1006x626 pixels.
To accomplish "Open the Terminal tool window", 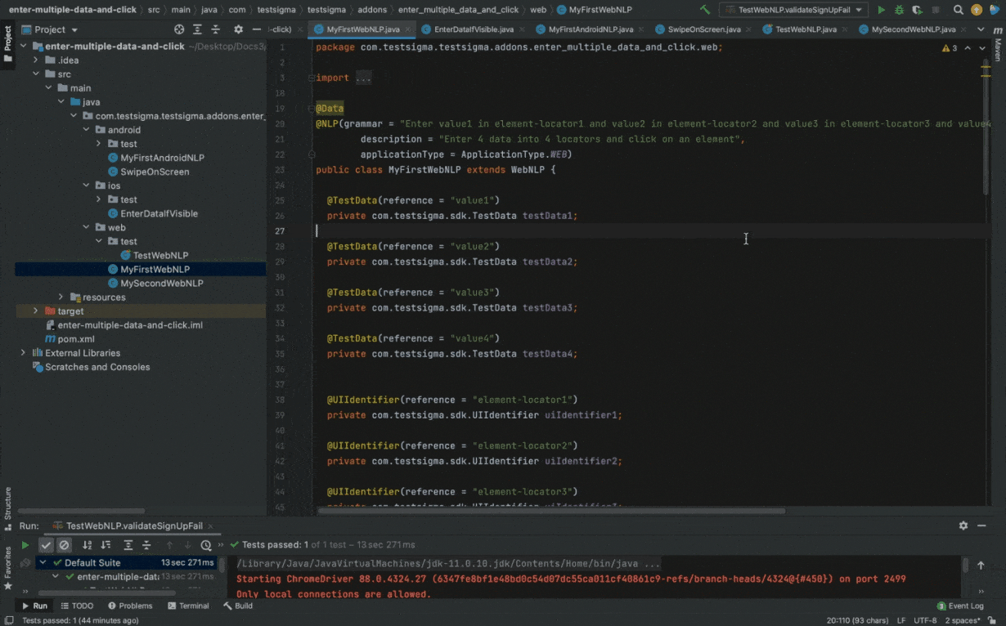I will coord(188,606).
